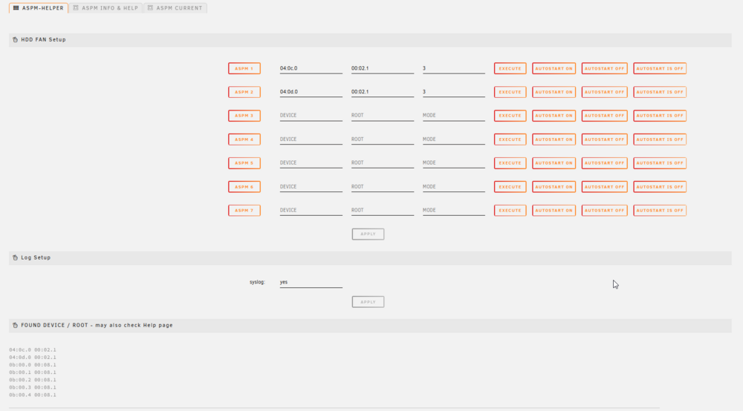Edit ASPM 2 root field
Screen dimensions: 743x411
[x=383, y=92]
